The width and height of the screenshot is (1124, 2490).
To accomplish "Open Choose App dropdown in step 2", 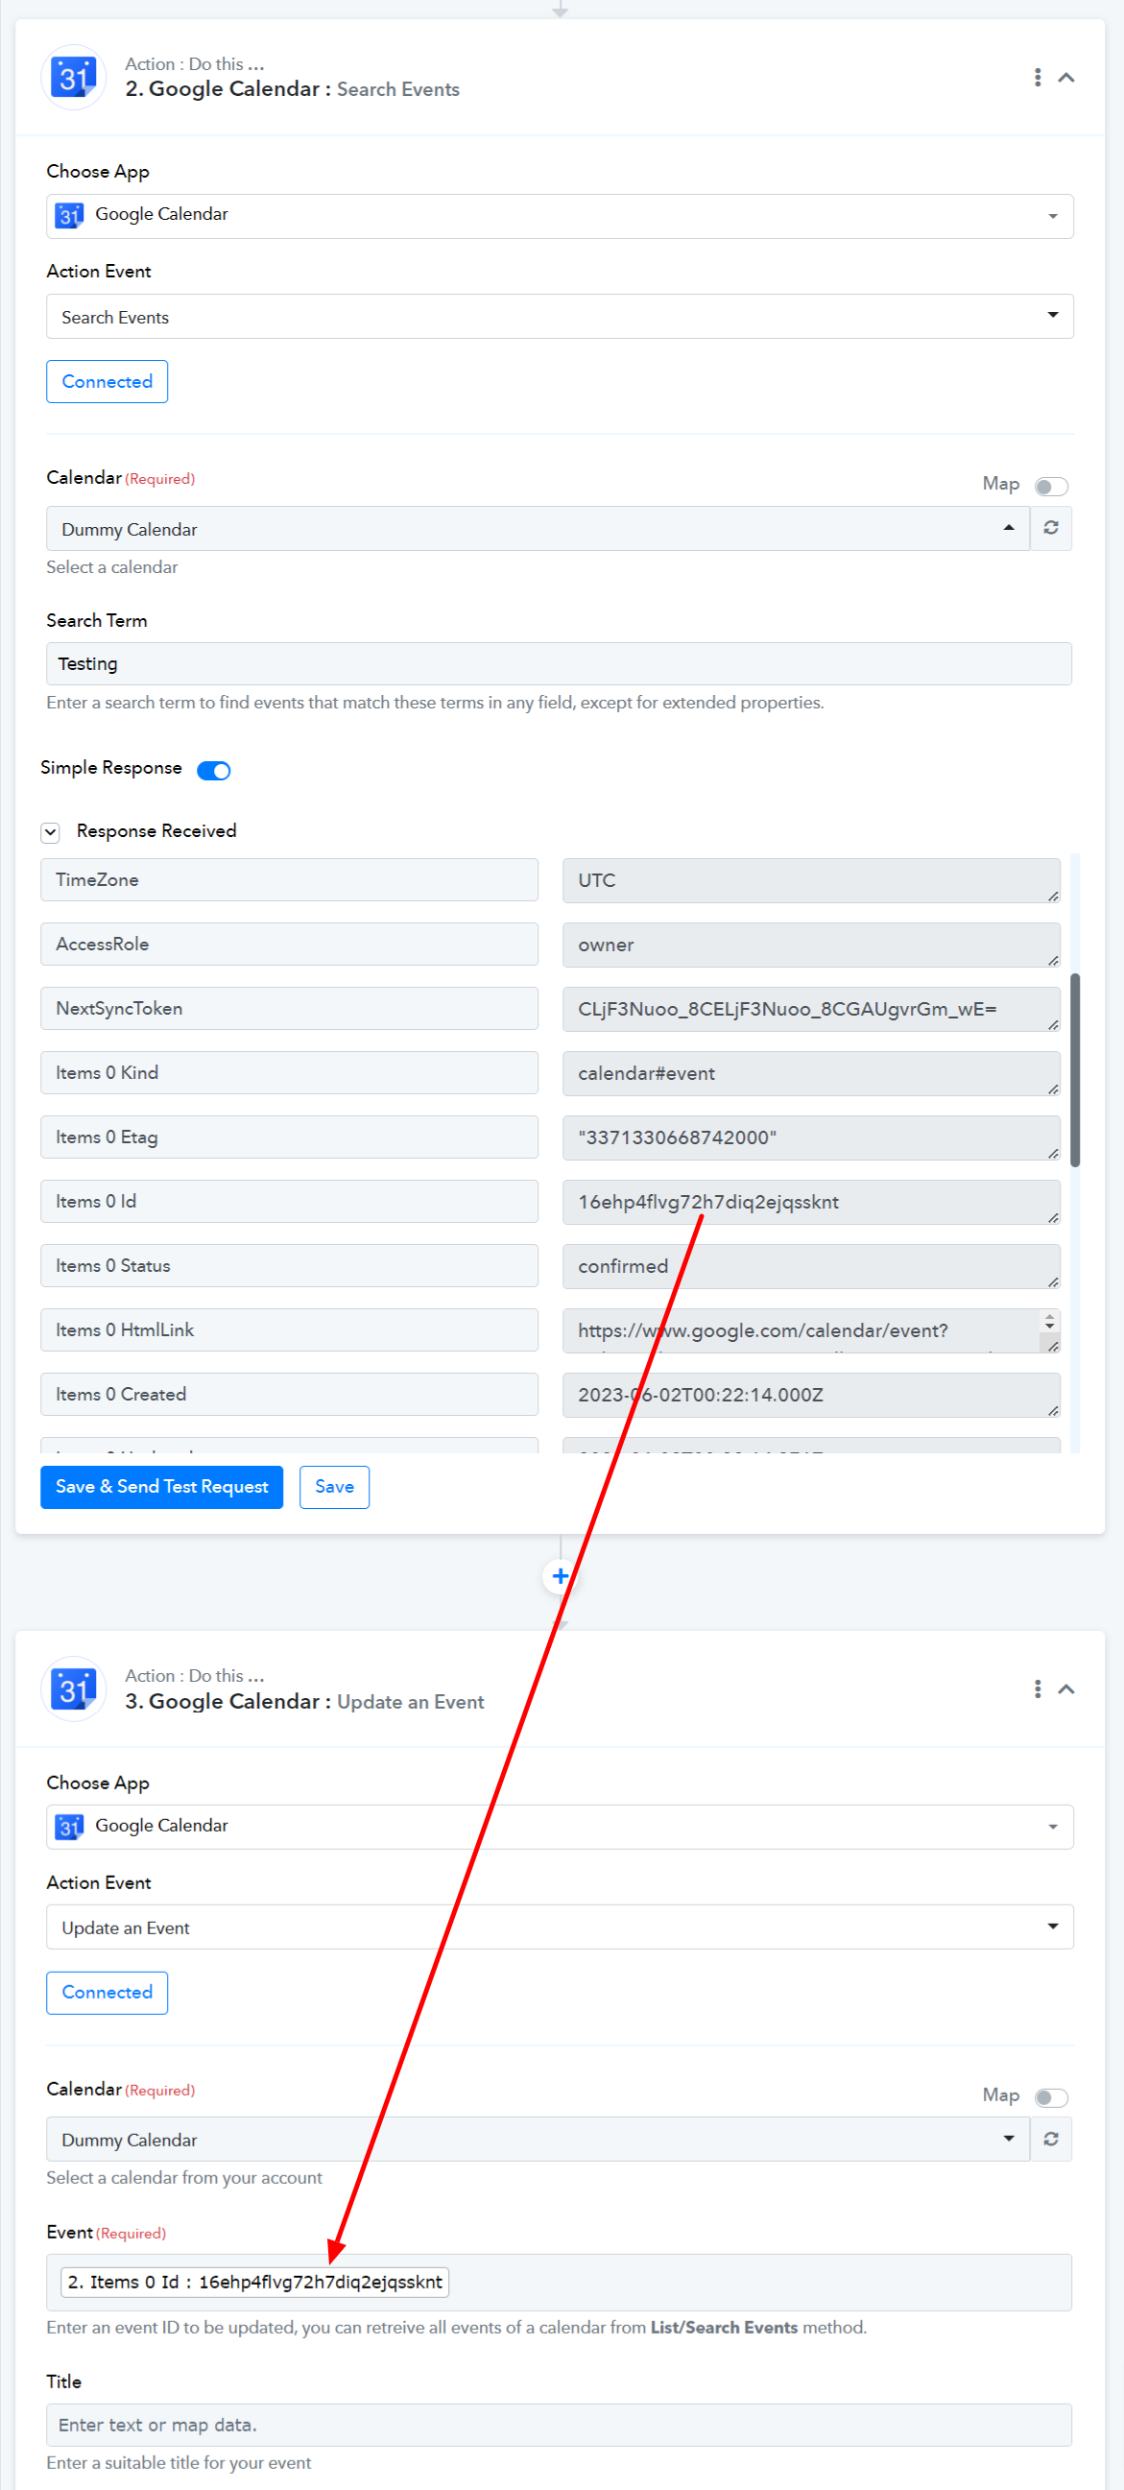I will pos(560,216).
